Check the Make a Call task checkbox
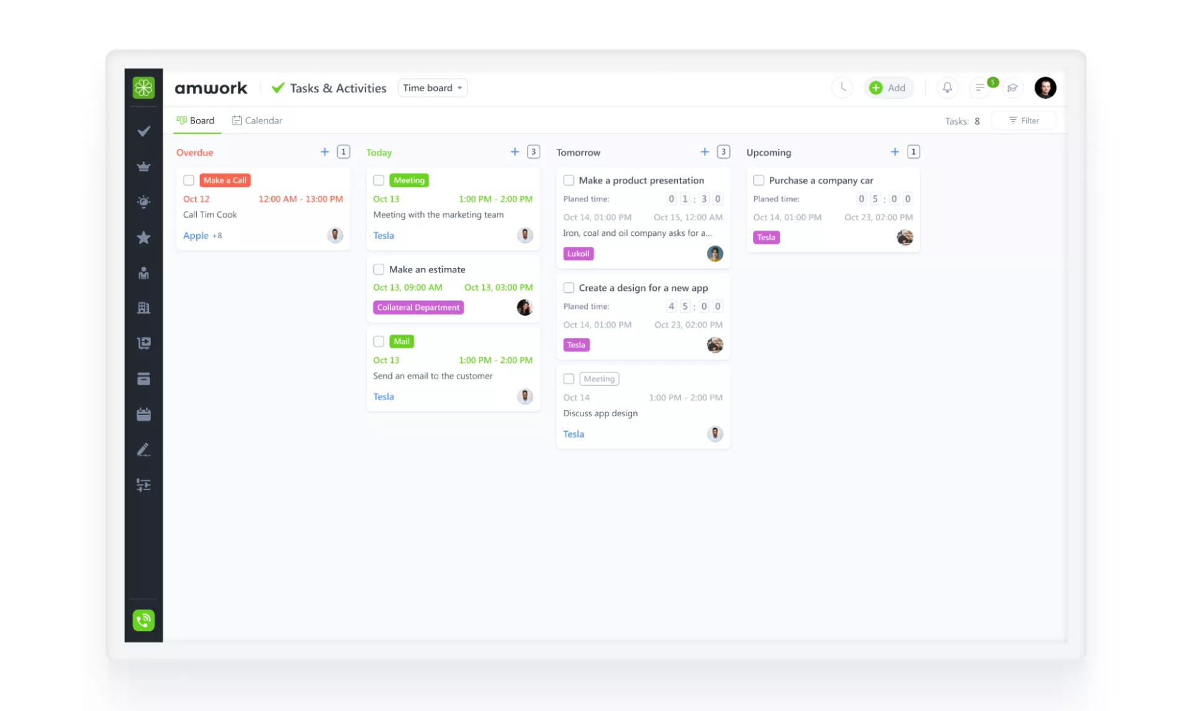 189,181
